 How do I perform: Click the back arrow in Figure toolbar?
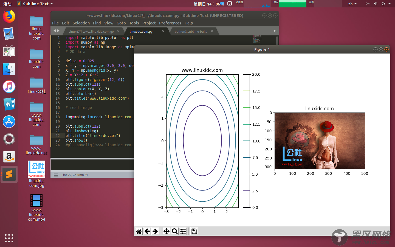pyautogui.click(x=147, y=231)
